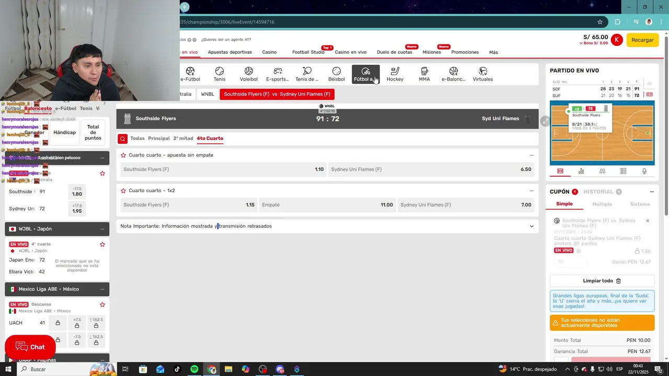The image size is (669, 376).
Task: Select the e-Baloncesto category icon
Action: [453, 74]
